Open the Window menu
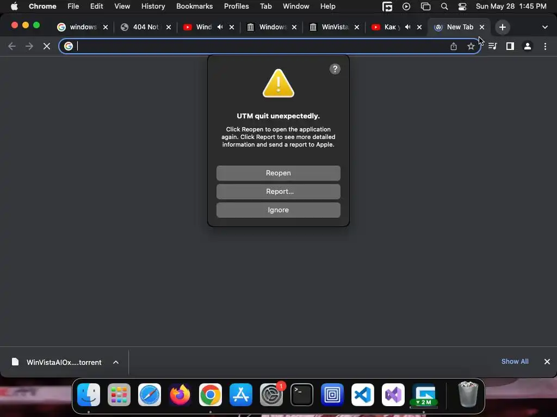 click(296, 7)
